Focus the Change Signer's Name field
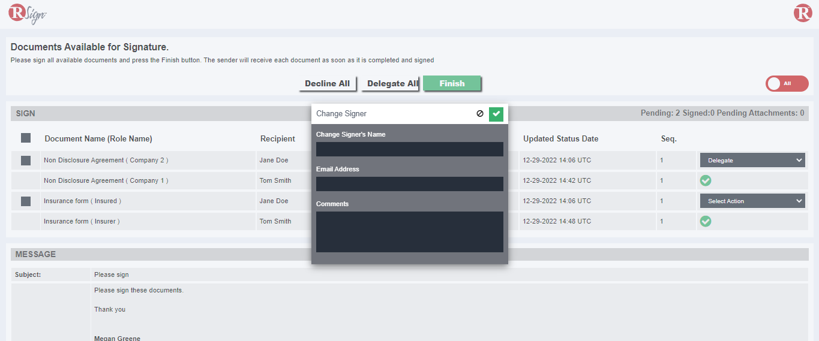Screen dimensions: 819x341 pyautogui.click(x=409, y=149)
